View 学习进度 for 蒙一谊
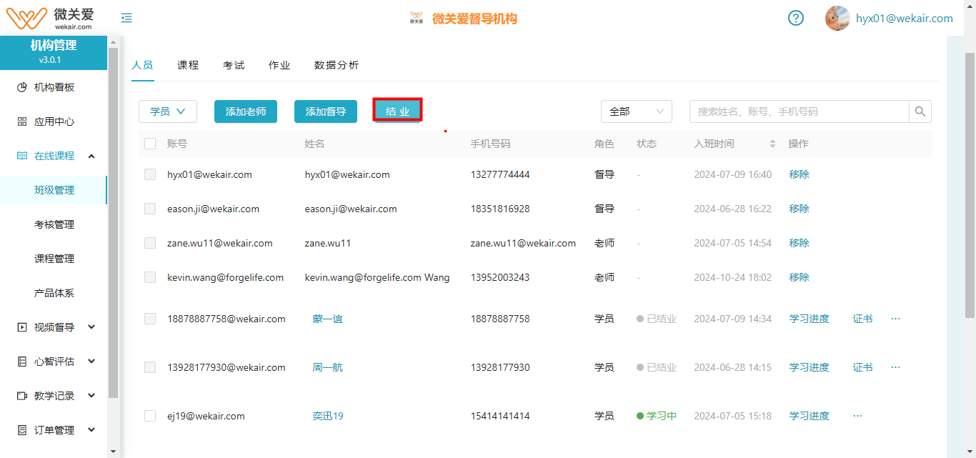The height and width of the screenshot is (458, 976). coord(809,319)
